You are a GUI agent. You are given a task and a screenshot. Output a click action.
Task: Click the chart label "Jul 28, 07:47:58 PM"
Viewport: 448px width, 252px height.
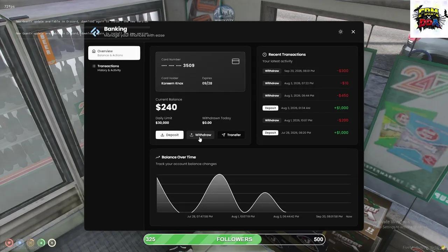click(x=200, y=217)
